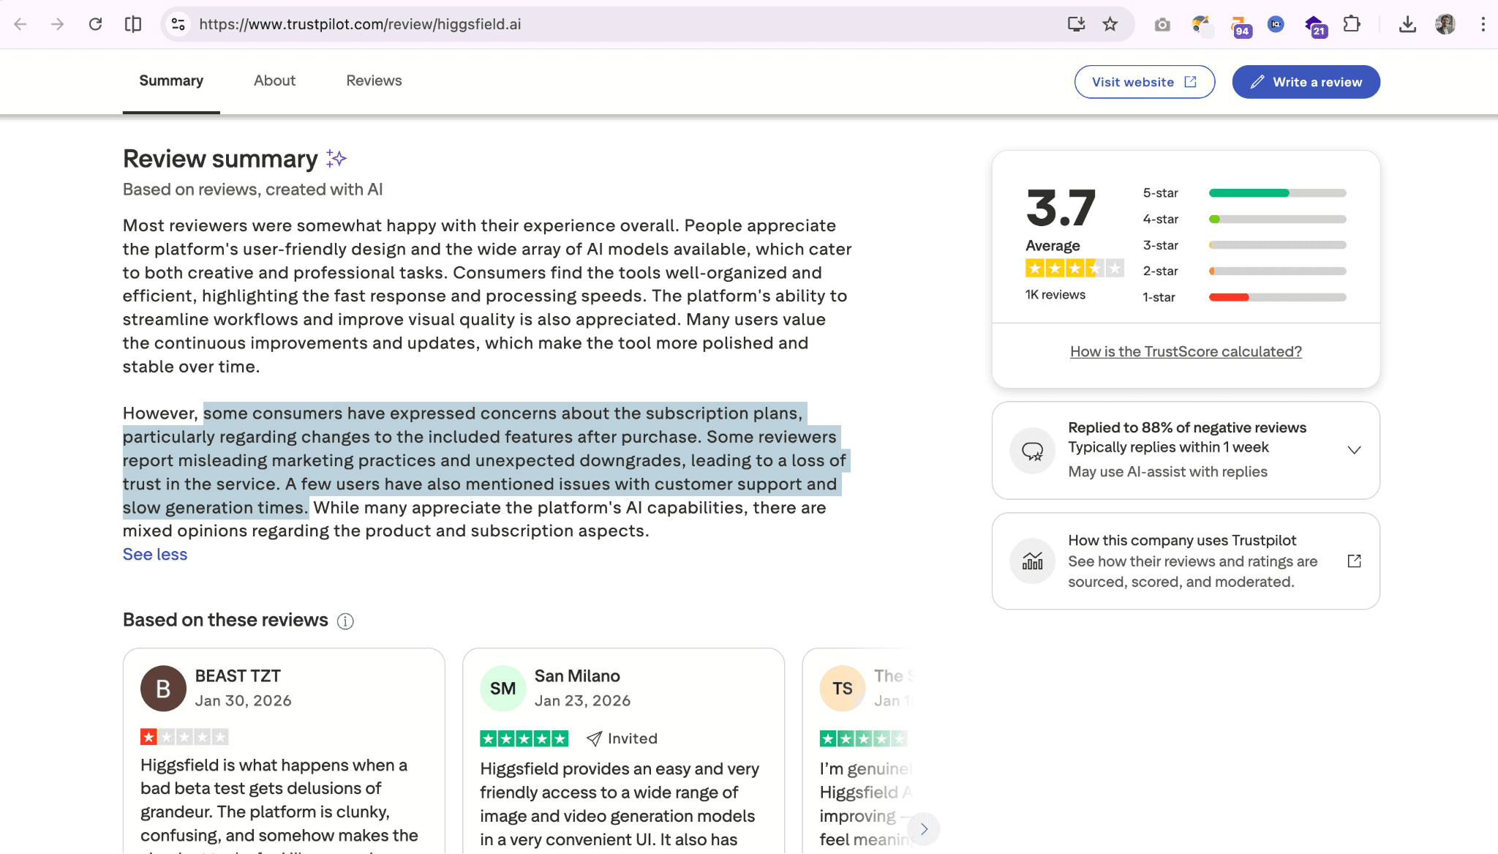Open external link icon for How this company uses Trustpilot

click(x=1354, y=561)
